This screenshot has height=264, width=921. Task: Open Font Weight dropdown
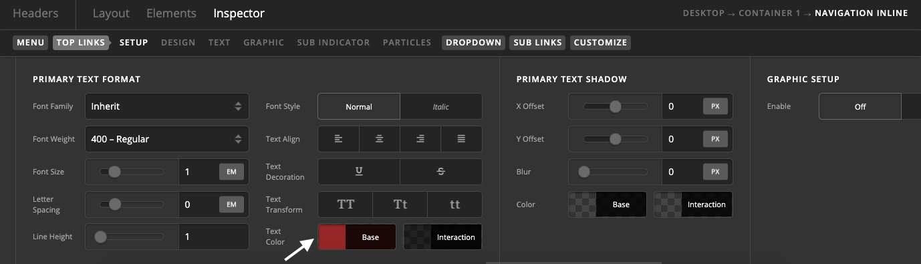(167, 139)
